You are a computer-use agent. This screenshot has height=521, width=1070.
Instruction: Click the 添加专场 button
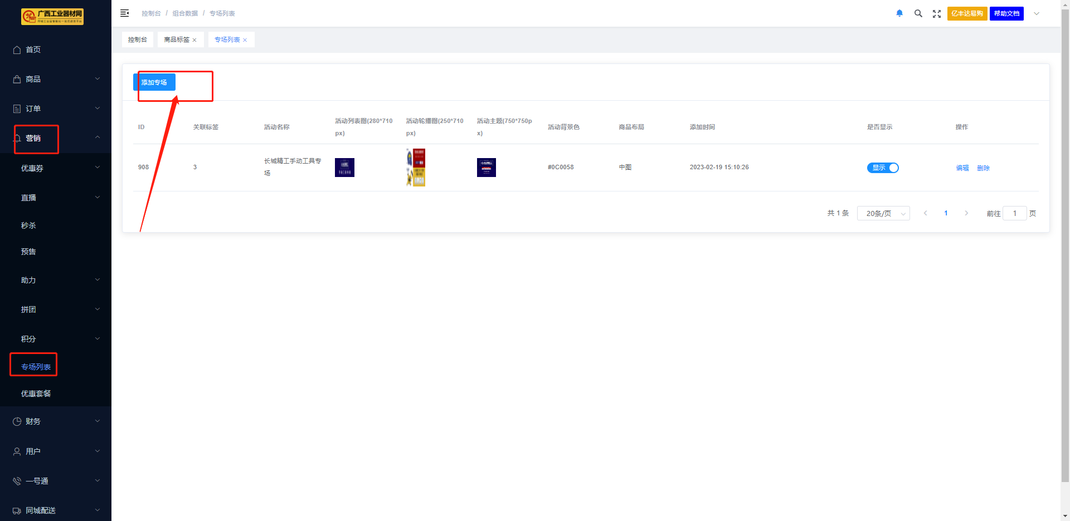[154, 82]
